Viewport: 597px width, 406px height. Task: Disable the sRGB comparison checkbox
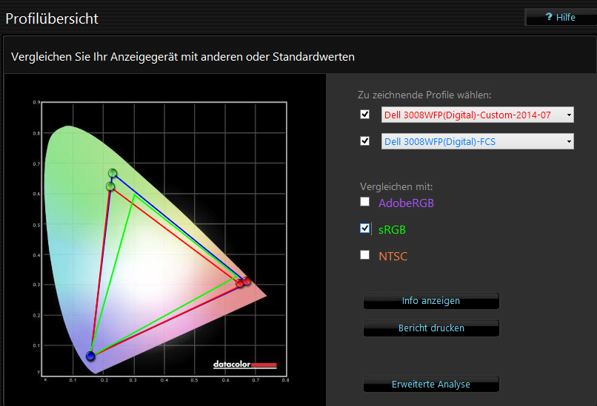point(364,229)
